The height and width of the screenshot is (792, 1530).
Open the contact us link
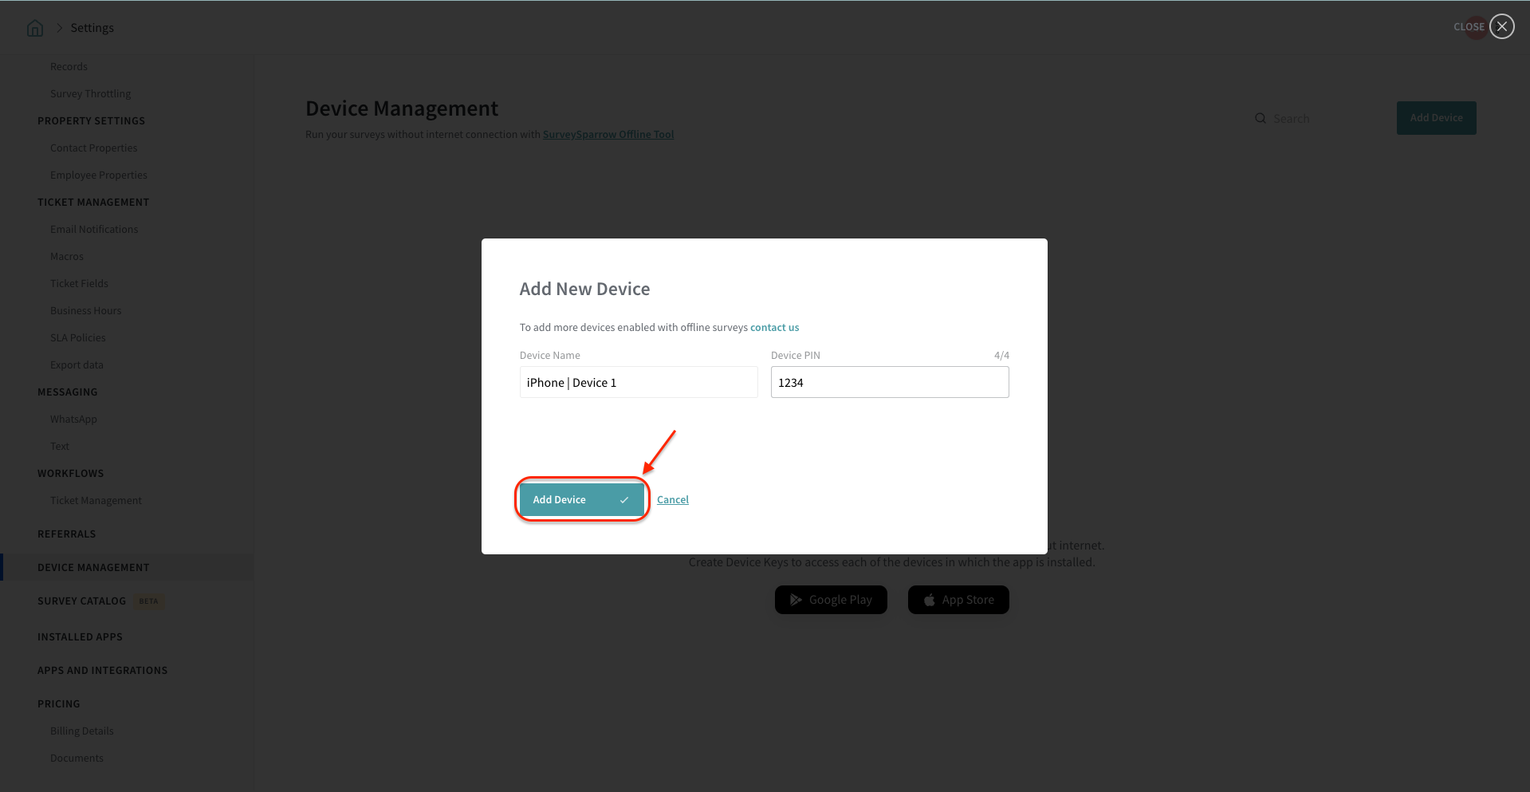tap(774, 327)
